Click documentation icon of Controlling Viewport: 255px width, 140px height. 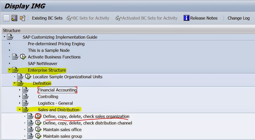pyautogui.click(x=25, y=97)
